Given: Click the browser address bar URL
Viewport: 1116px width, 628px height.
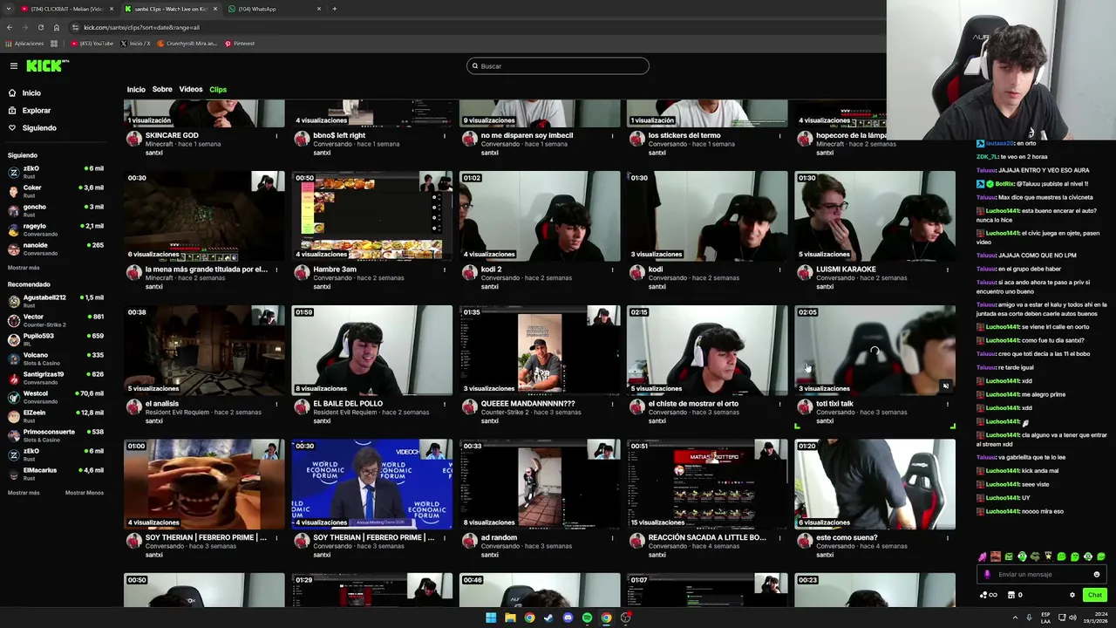Looking at the screenshot, I should pos(141,27).
